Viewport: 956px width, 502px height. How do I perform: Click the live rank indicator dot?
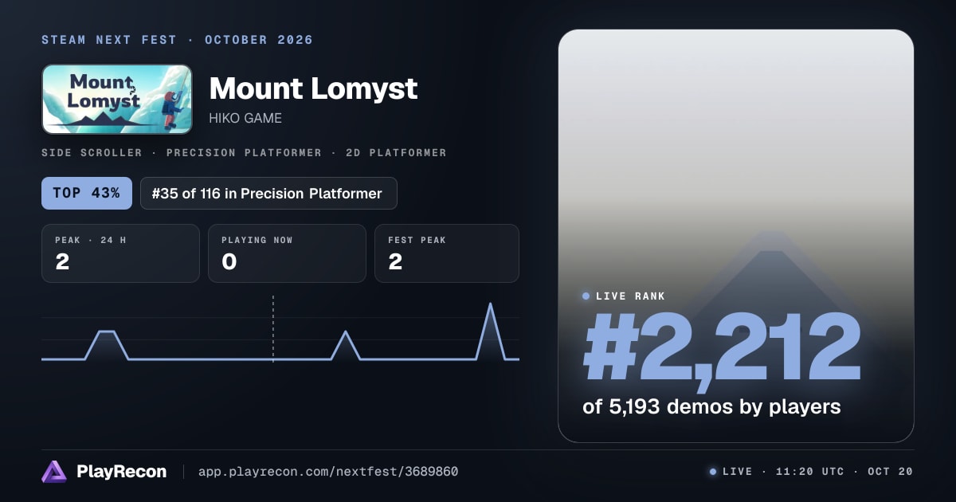tap(586, 296)
